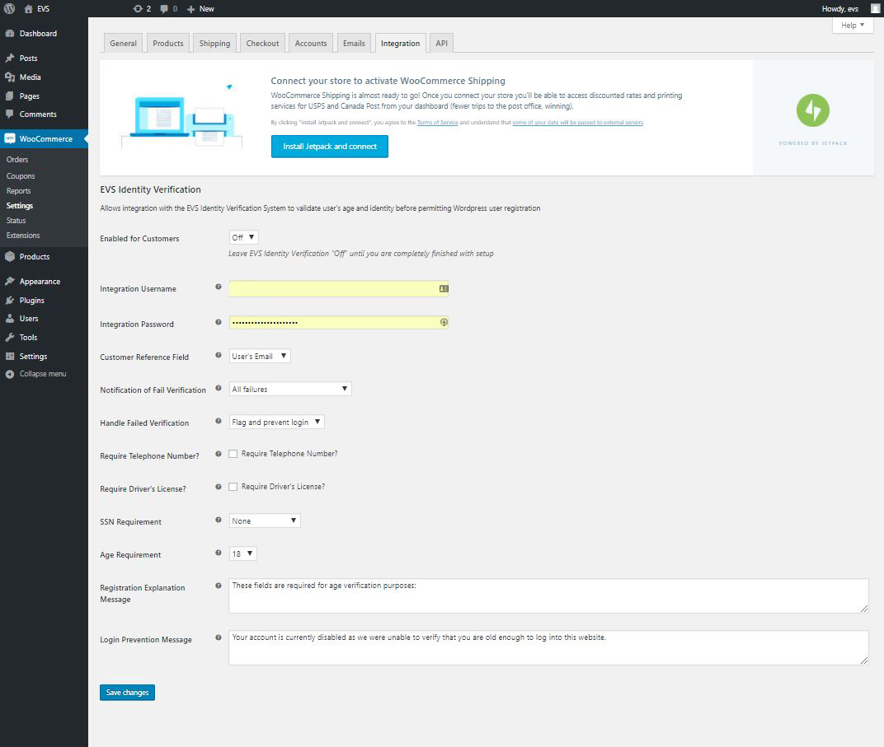Open the Handle Failed Verification dropdown

point(277,423)
